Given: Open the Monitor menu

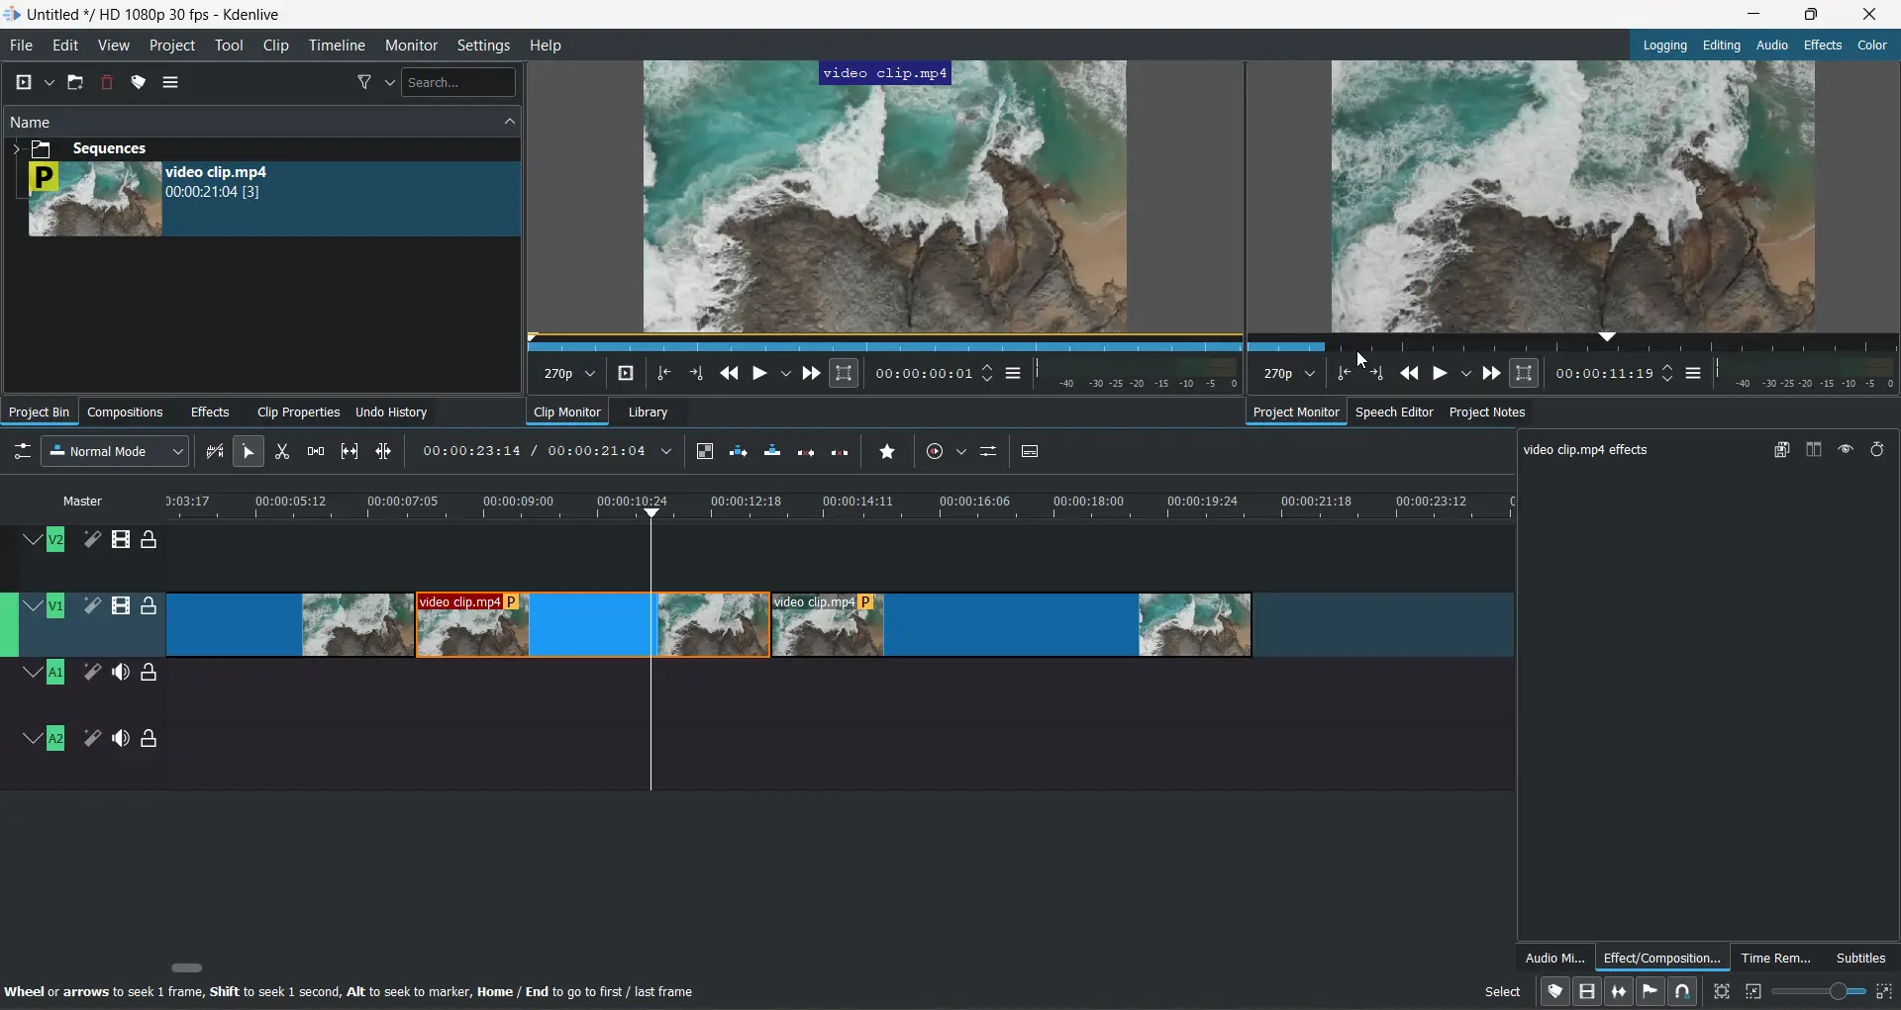Looking at the screenshot, I should click(412, 46).
